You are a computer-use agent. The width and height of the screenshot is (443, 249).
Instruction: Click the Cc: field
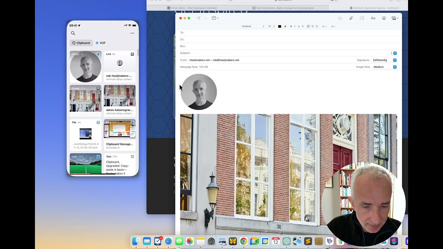(x=288, y=39)
